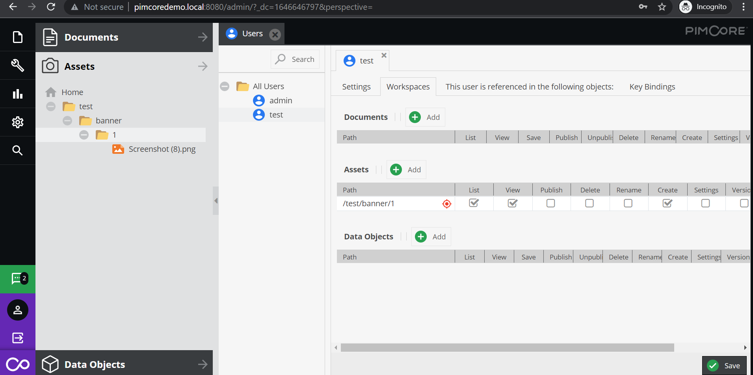This screenshot has width=753, height=375.
Task: Expand the Assets panel via its arrow
Action: 203,66
